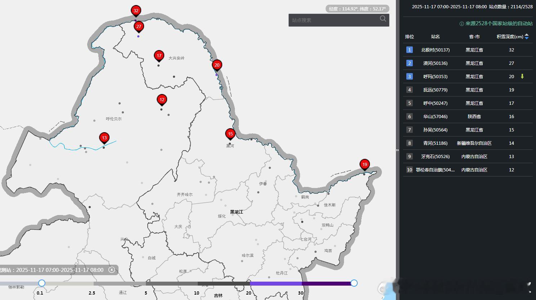Click the snow depth value 32
The height and width of the screenshot is (300, 536).
click(x=512, y=50)
